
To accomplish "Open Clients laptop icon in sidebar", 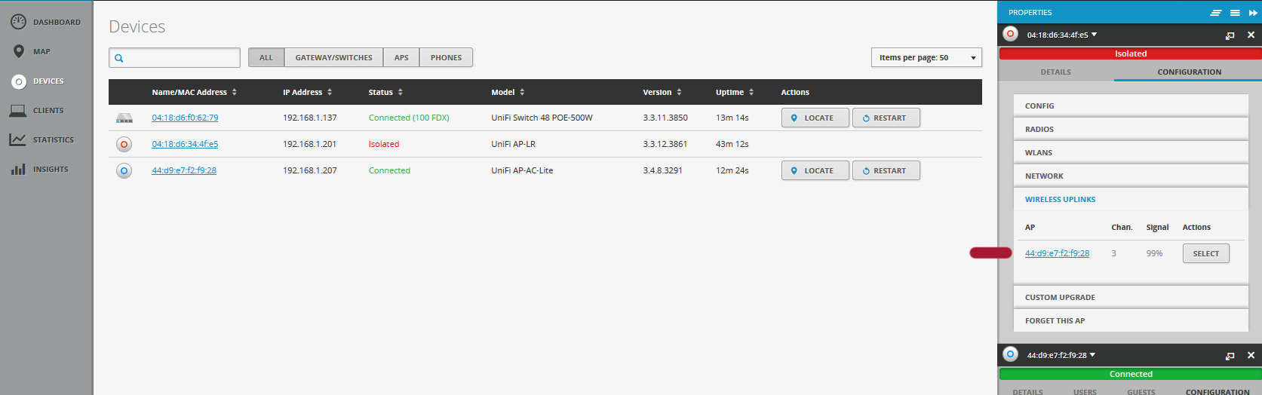I will [x=18, y=111].
